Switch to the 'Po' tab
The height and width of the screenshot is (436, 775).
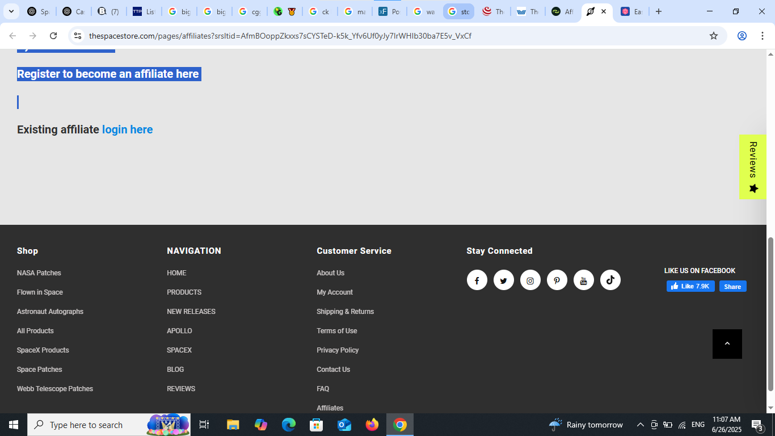tap(389, 11)
